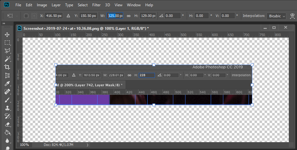297x150 pixels.
Task: Open the Select menu
Action: click(83, 5)
